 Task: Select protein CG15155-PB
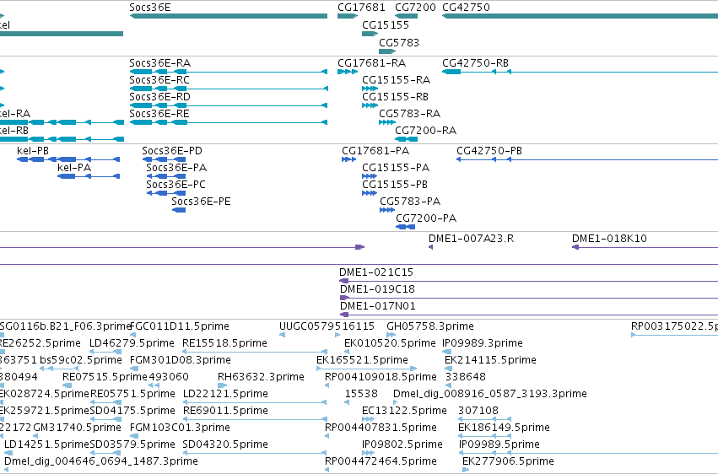(370, 193)
